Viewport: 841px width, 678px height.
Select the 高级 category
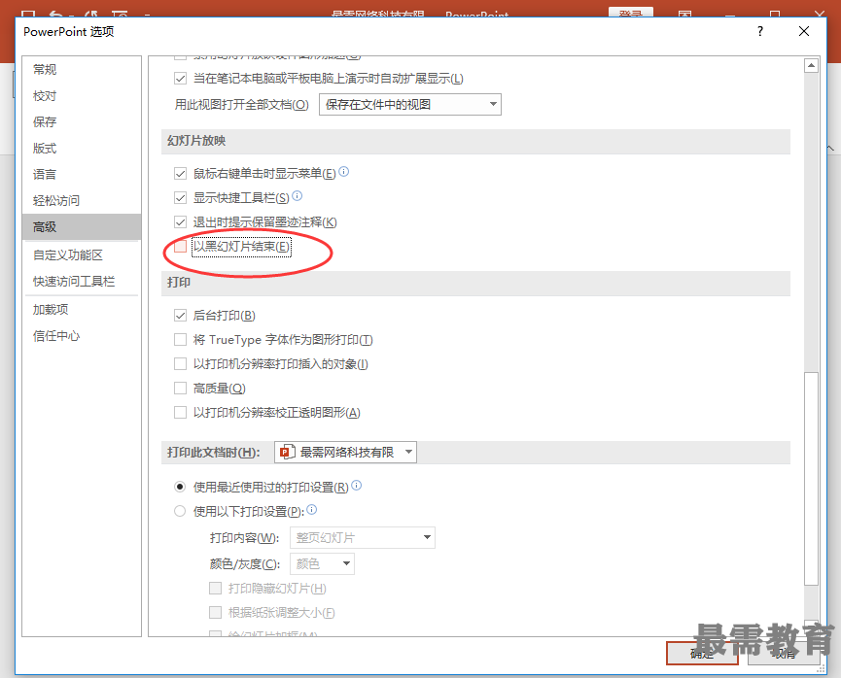tap(82, 227)
